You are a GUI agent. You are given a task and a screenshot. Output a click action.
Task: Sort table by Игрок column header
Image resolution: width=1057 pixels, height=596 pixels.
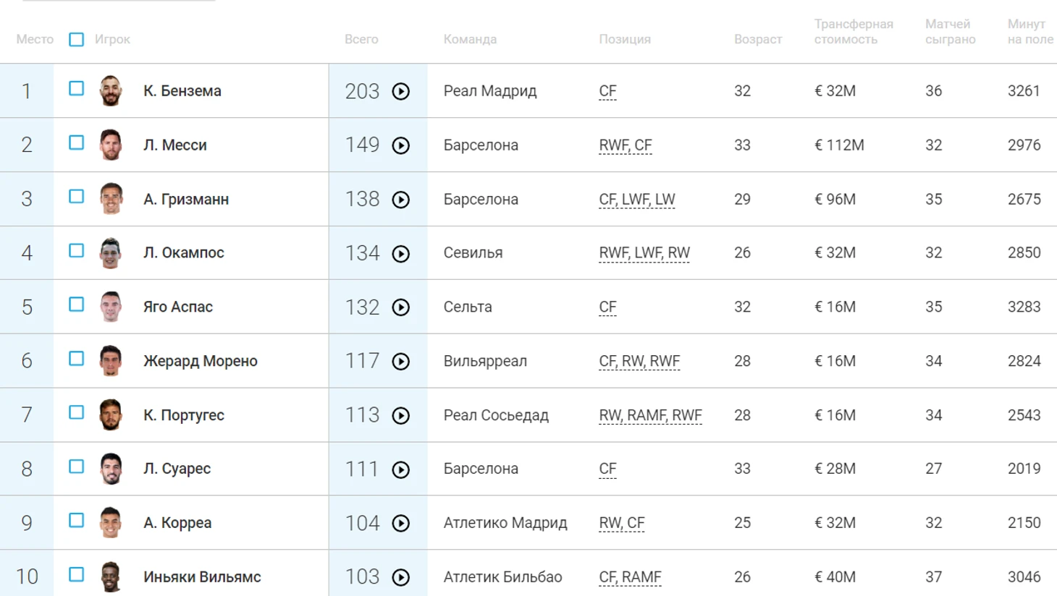(112, 39)
